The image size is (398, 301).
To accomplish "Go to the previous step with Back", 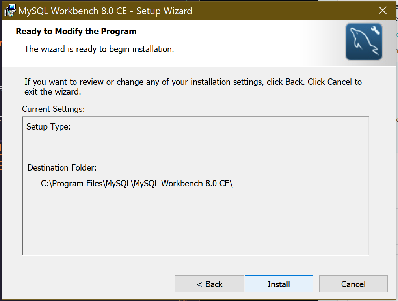I will click(x=209, y=284).
